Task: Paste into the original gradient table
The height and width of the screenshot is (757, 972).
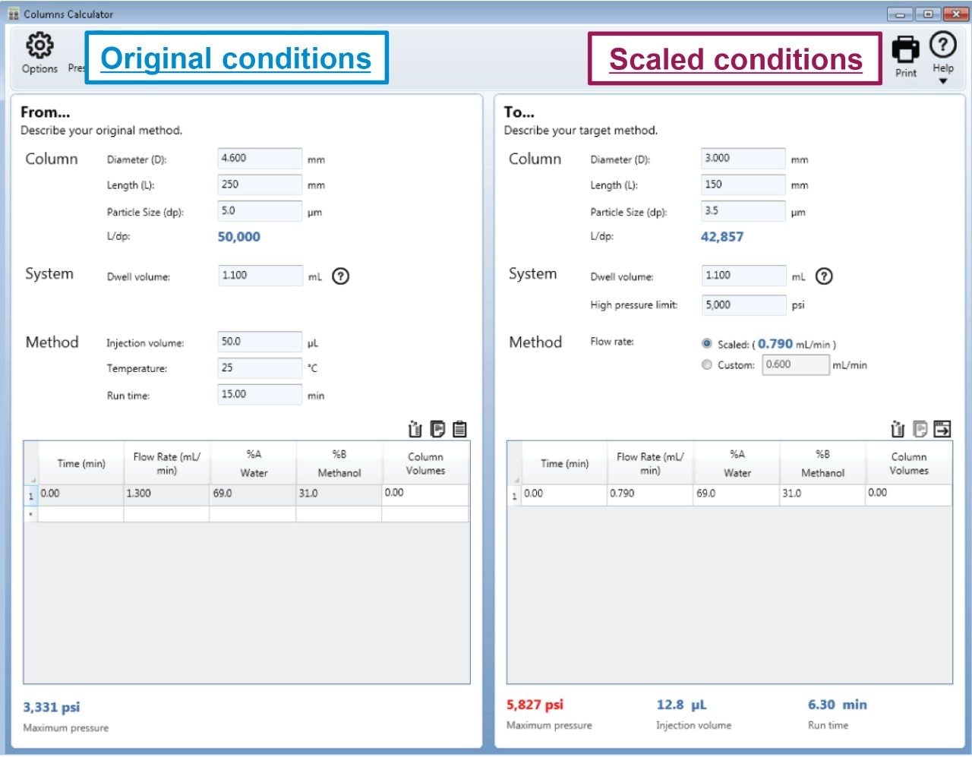Action: [459, 428]
